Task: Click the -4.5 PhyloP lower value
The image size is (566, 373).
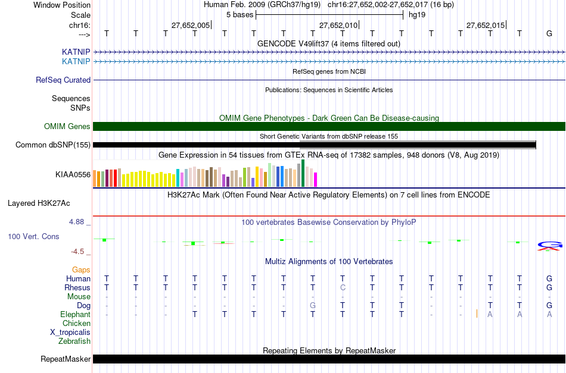Action: (77, 252)
